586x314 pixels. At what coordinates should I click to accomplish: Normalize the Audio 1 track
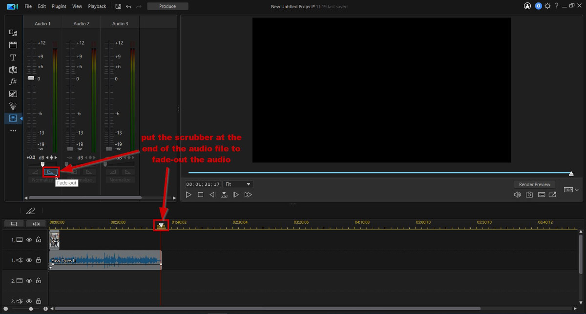pyautogui.click(x=42, y=179)
